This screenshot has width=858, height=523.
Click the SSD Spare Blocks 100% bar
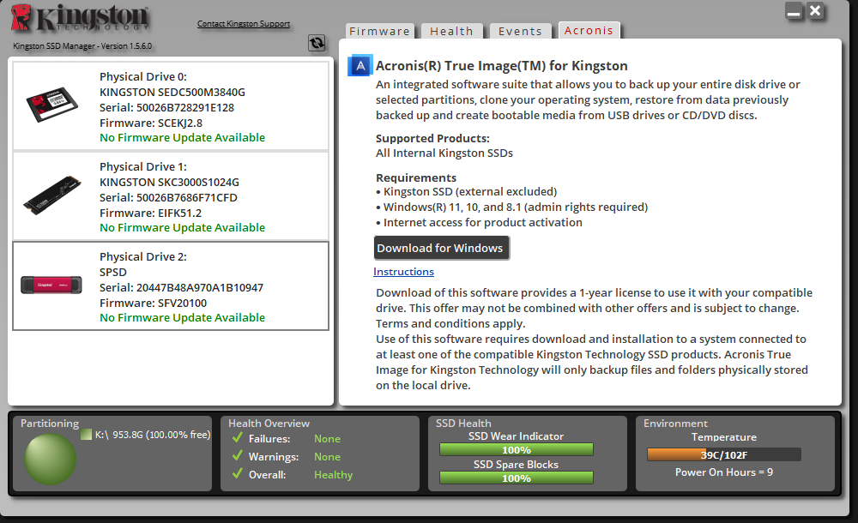(516, 478)
